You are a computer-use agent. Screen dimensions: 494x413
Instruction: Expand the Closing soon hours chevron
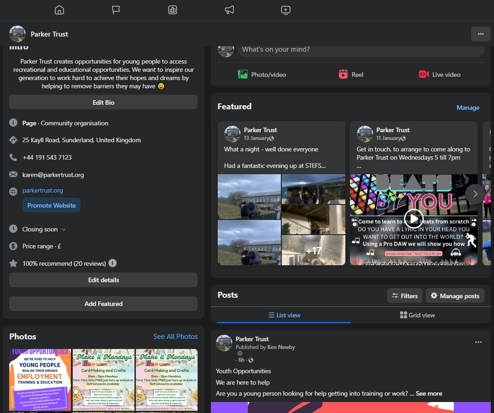pyautogui.click(x=64, y=229)
